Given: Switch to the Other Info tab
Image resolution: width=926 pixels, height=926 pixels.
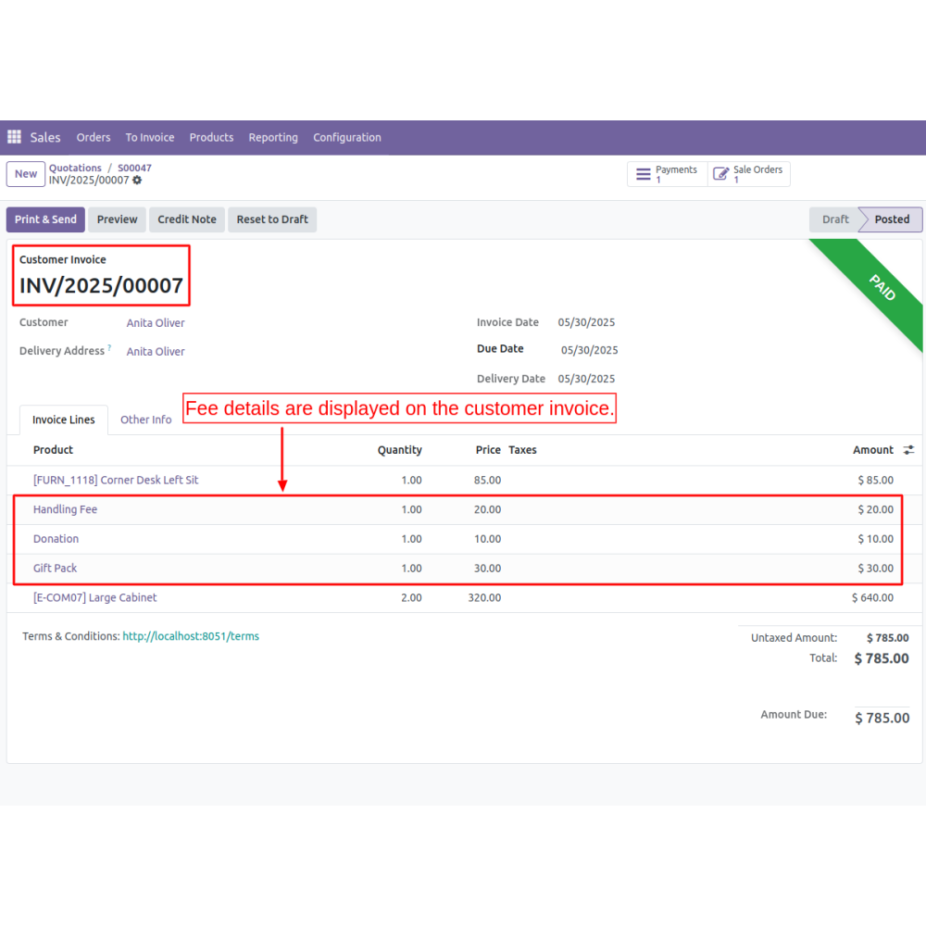Looking at the screenshot, I should [x=146, y=419].
